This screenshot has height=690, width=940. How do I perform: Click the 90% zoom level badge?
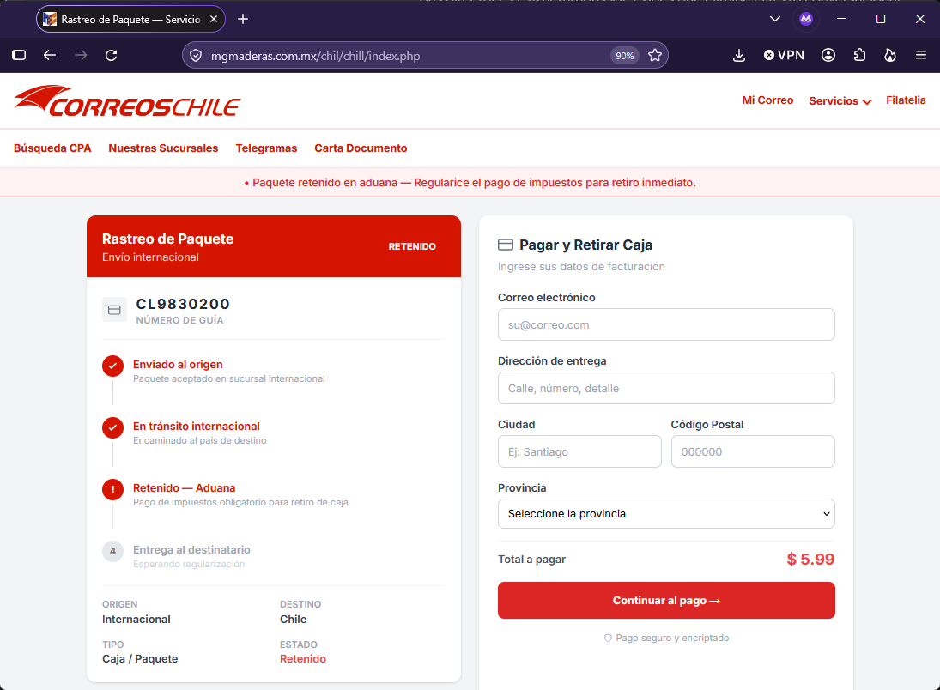click(625, 56)
